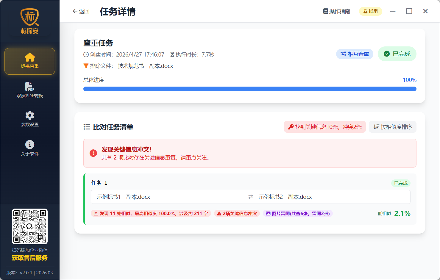The image size is (440, 280).
Task: Open the 2项关键信息冲突 warning tag
Action: tap(237, 213)
